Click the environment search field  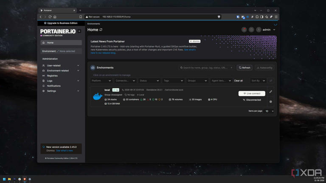tap(206, 68)
